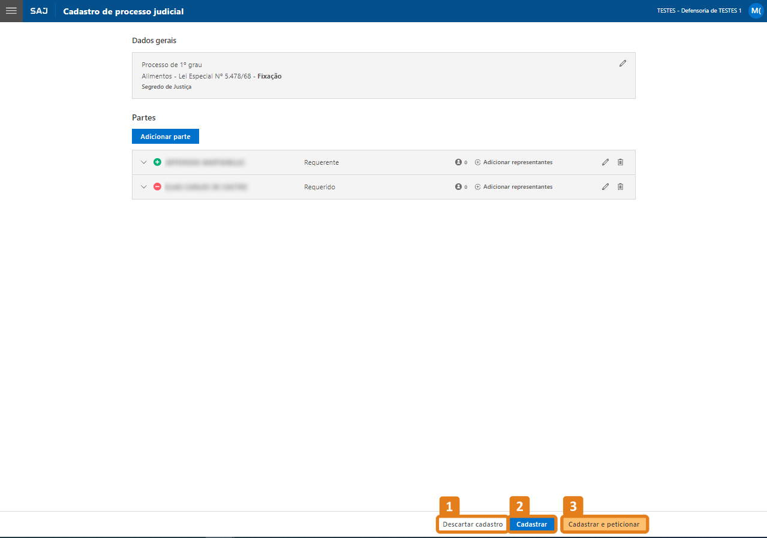The height and width of the screenshot is (538, 767).
Task: Add representatives to the Requerente
Action: (x=514, y=162)
